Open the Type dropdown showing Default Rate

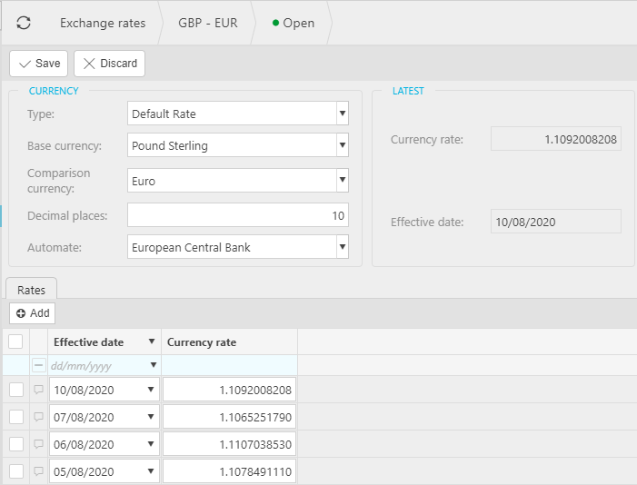(342, 114)
